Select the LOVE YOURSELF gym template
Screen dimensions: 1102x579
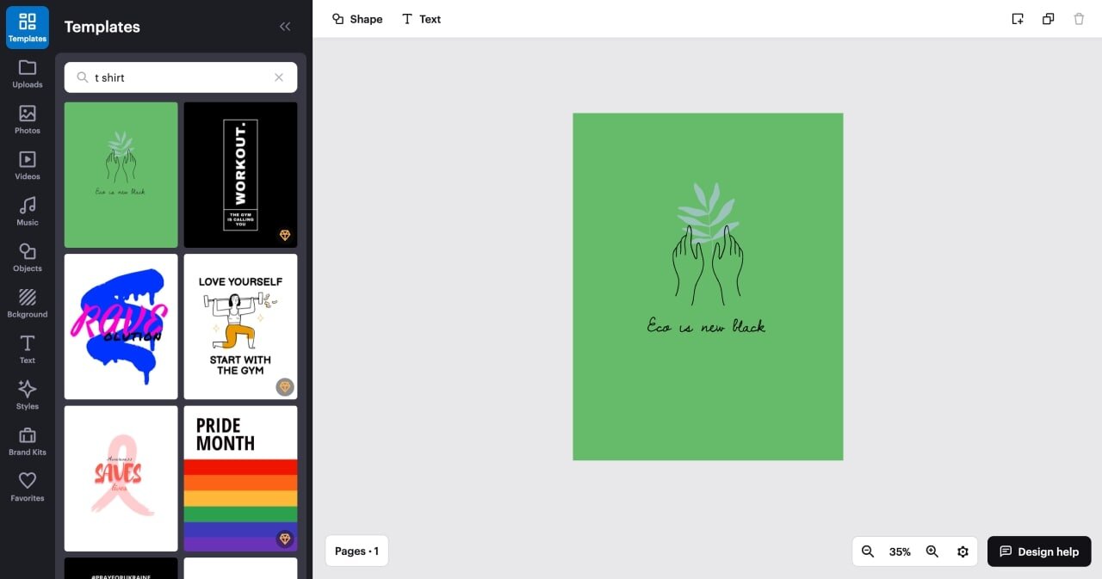240,326
